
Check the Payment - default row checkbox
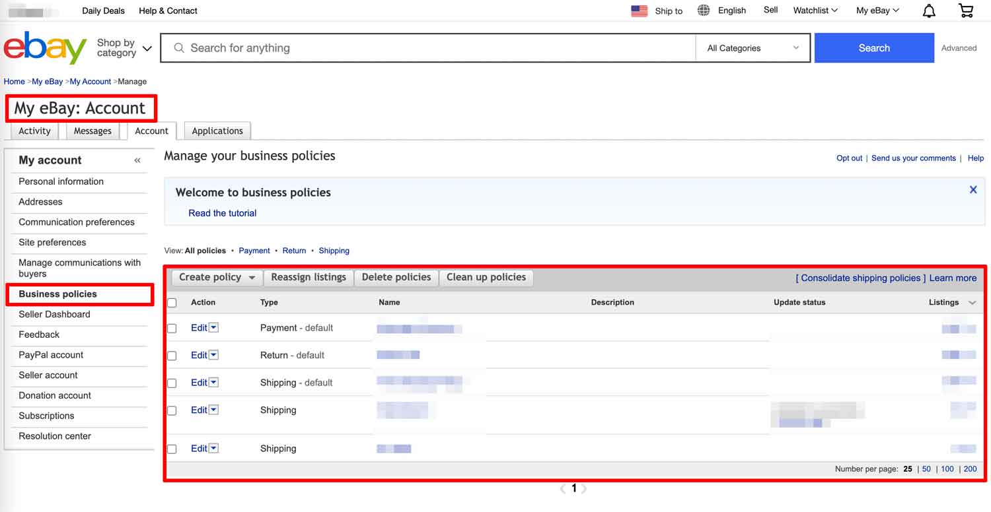point(172,328)
